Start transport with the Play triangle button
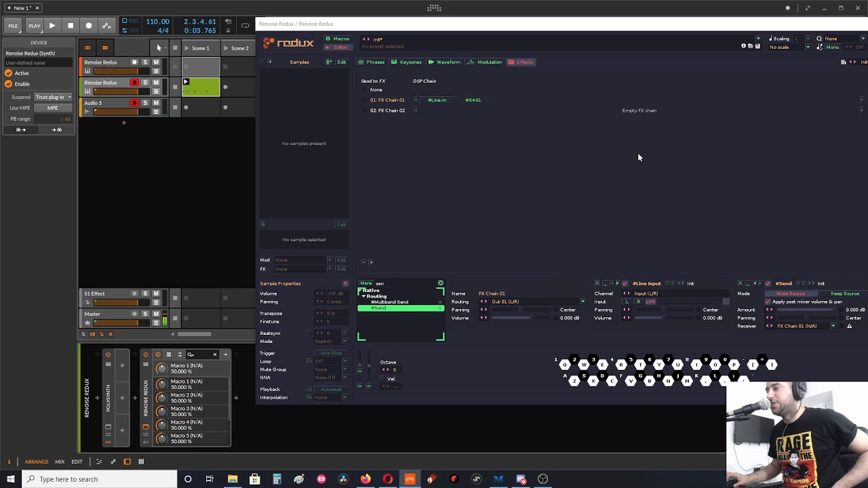The width and height of the screenshot is (868, 488). click(x=52, y=26)
